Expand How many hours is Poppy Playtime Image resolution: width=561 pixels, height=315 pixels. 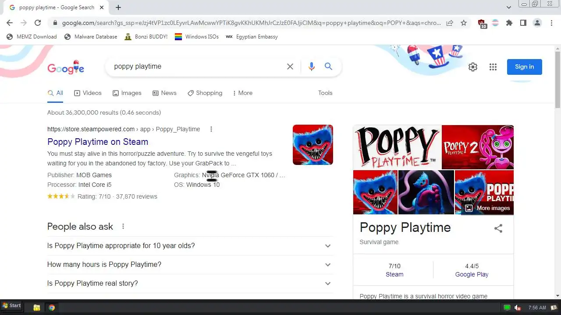[x=190, y=265]
